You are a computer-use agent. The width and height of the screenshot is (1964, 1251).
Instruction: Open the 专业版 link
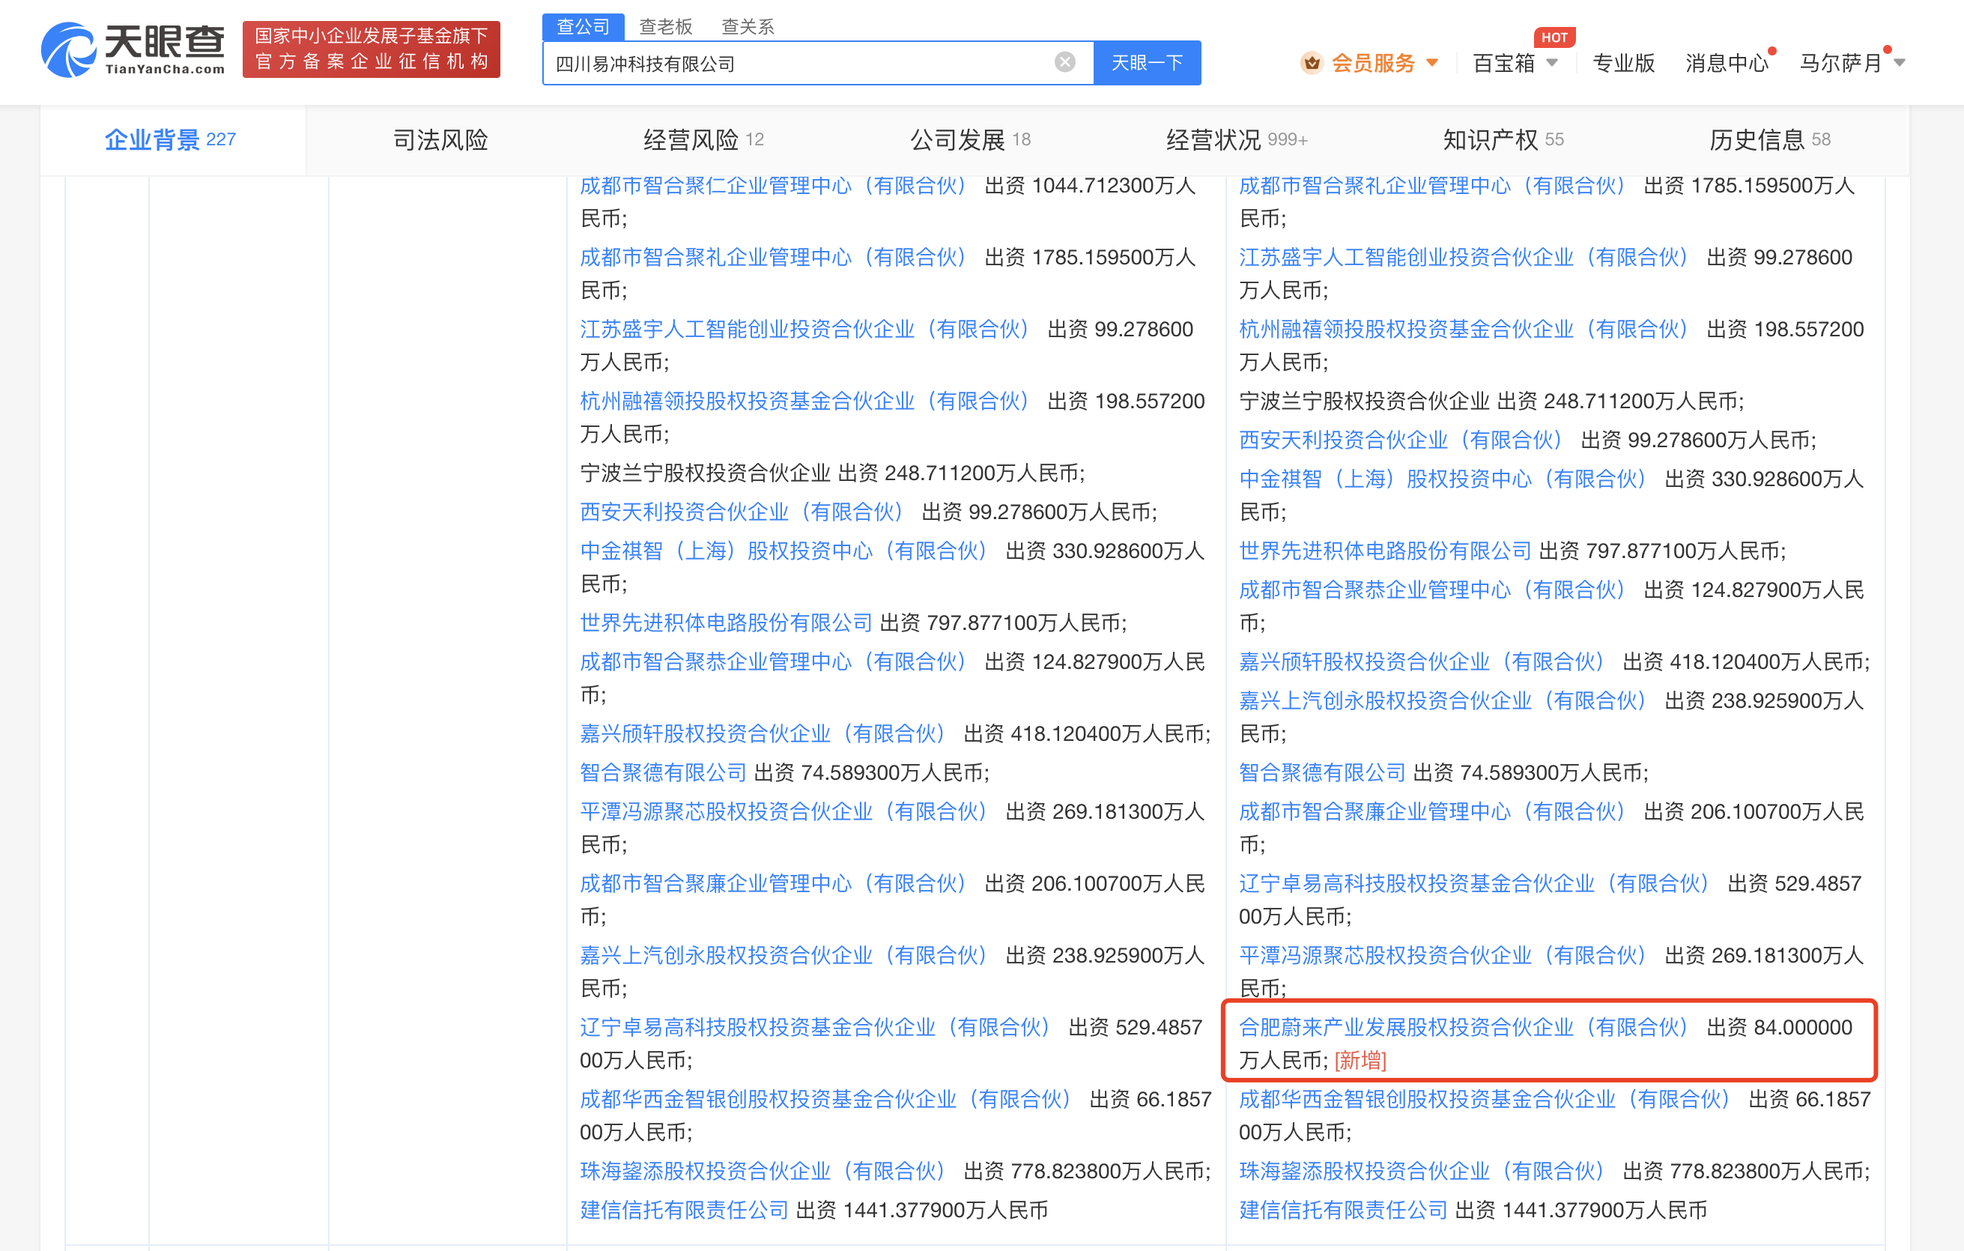pyautogui.click(x=1623, y=63)
